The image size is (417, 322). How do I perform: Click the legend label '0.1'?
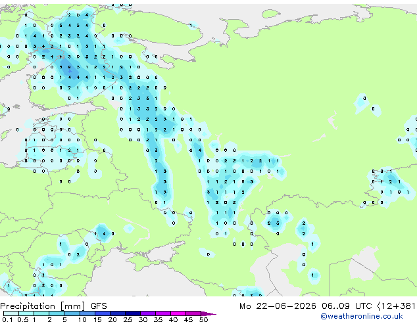tap(8, 319)
